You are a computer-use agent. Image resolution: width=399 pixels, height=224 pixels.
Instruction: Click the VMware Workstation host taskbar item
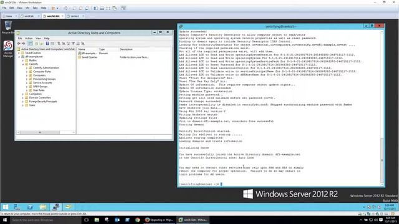(x=193, y=220)
